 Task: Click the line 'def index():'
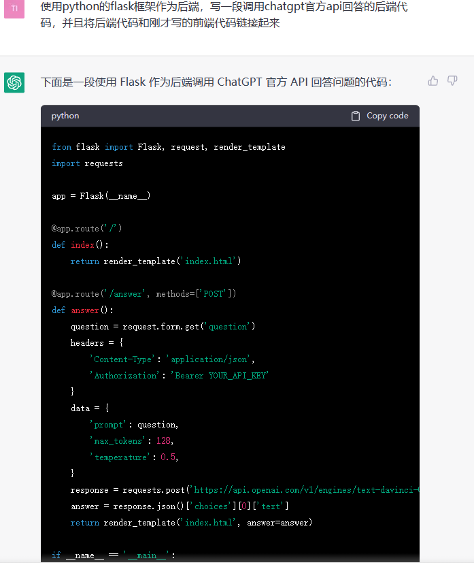(80, 245)
